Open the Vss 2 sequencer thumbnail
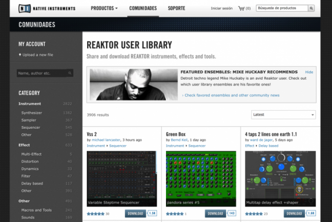This screenshot has width=332, height=222. tap(122, 179)
